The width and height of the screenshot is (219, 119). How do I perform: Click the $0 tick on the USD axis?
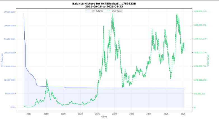(x=195, y=108)
